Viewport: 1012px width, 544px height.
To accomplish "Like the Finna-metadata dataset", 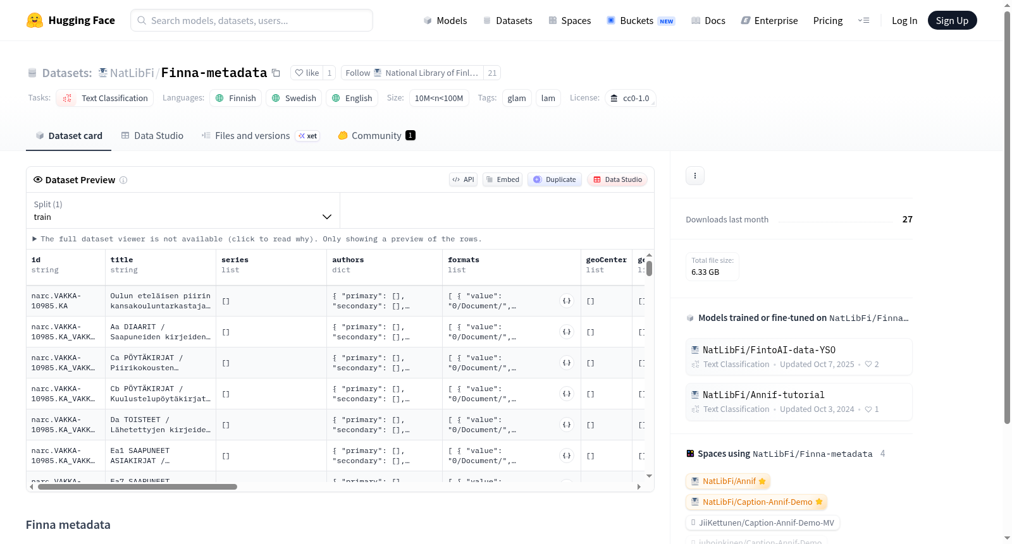I will tap(307, 73).
